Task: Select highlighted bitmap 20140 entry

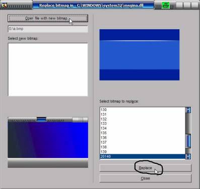Action: point(143,156)
